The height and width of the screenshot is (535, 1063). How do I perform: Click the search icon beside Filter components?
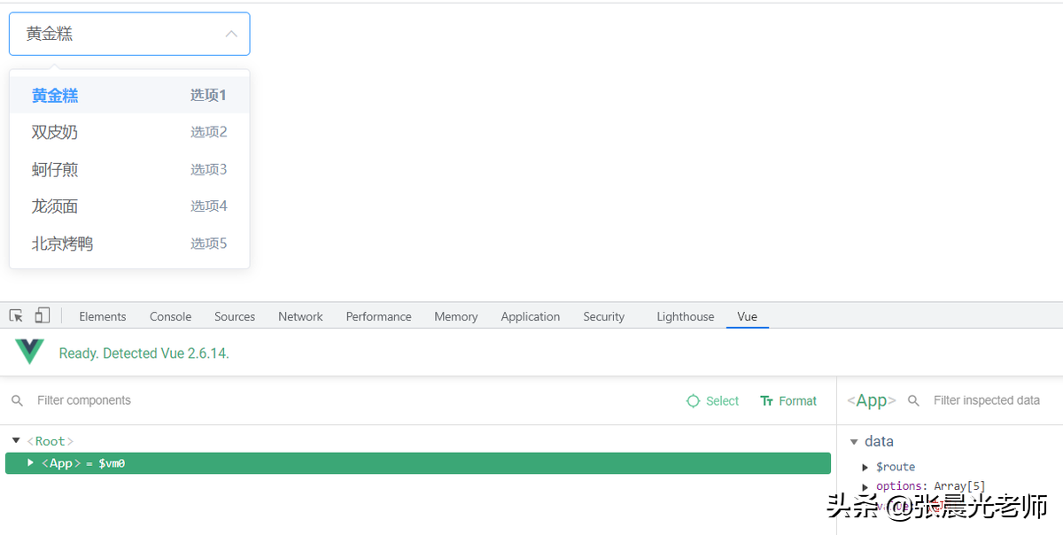click(x=17, y=401)
